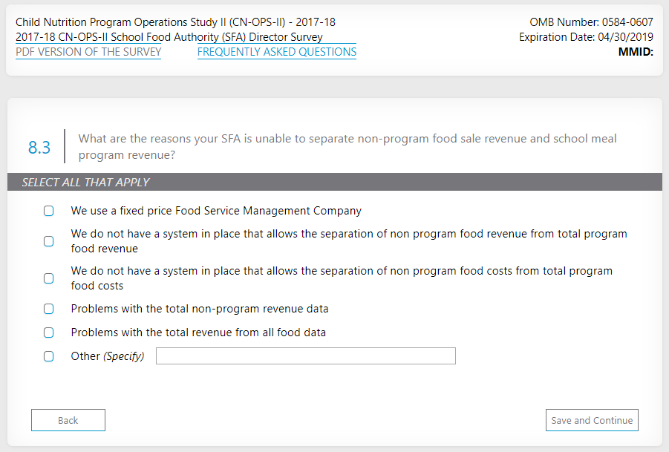This screenshot has width=669, height=452.
Task: Tick checkbox for no revenue separation system
Action: pyautogui.click(x=49, y=241)
